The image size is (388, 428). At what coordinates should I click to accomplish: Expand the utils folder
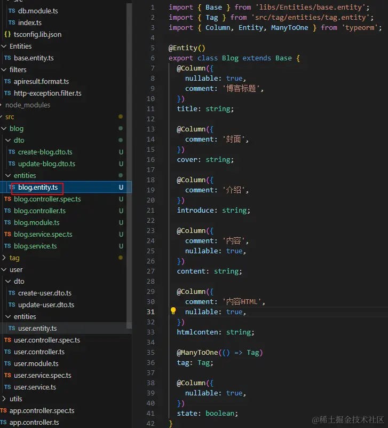4,399
